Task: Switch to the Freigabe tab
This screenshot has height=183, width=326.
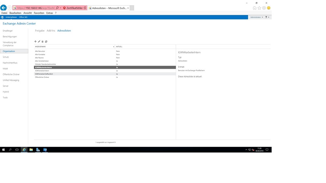Action: 40,31
